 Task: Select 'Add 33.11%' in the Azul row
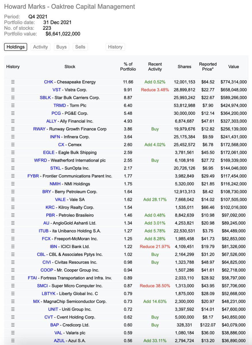pyautogui.click(x=155, y=341)
